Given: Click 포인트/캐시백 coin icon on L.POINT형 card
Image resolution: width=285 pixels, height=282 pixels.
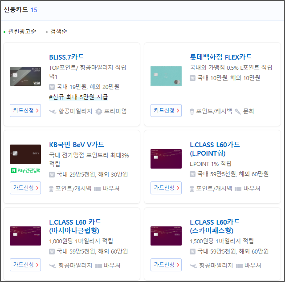Looking at the screenshot, I should click(x=192, y=189).
